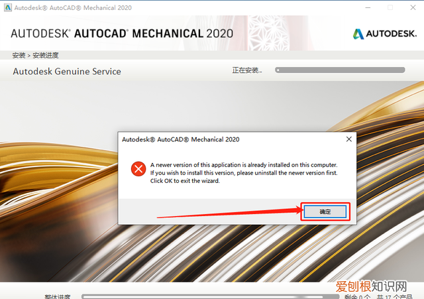Image resolution: width=424 pixels, height=299 pixels.
Task: Click the installer window title bar text
Action: pos(73,7)
